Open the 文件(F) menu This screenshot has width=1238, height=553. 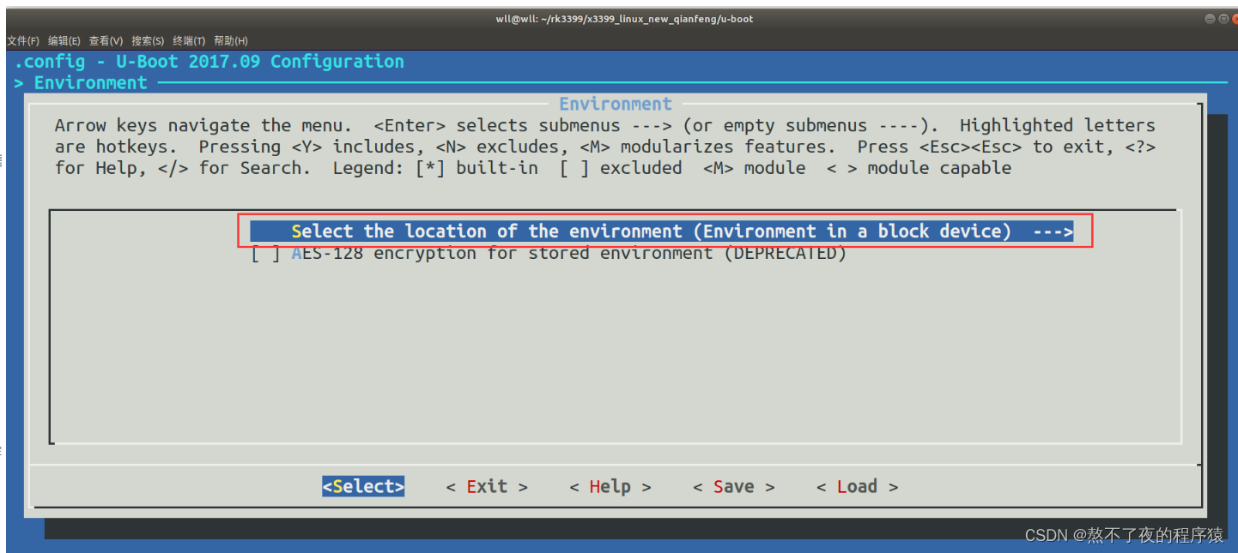tap(23, 40)
